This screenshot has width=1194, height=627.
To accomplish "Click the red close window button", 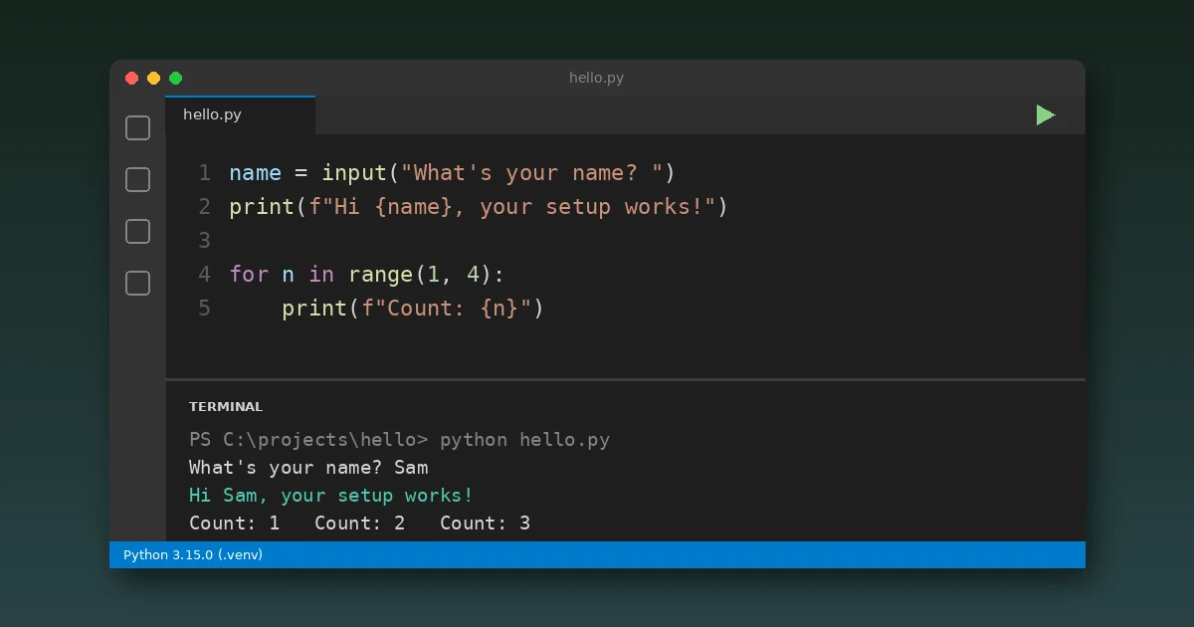I will 132,79.
